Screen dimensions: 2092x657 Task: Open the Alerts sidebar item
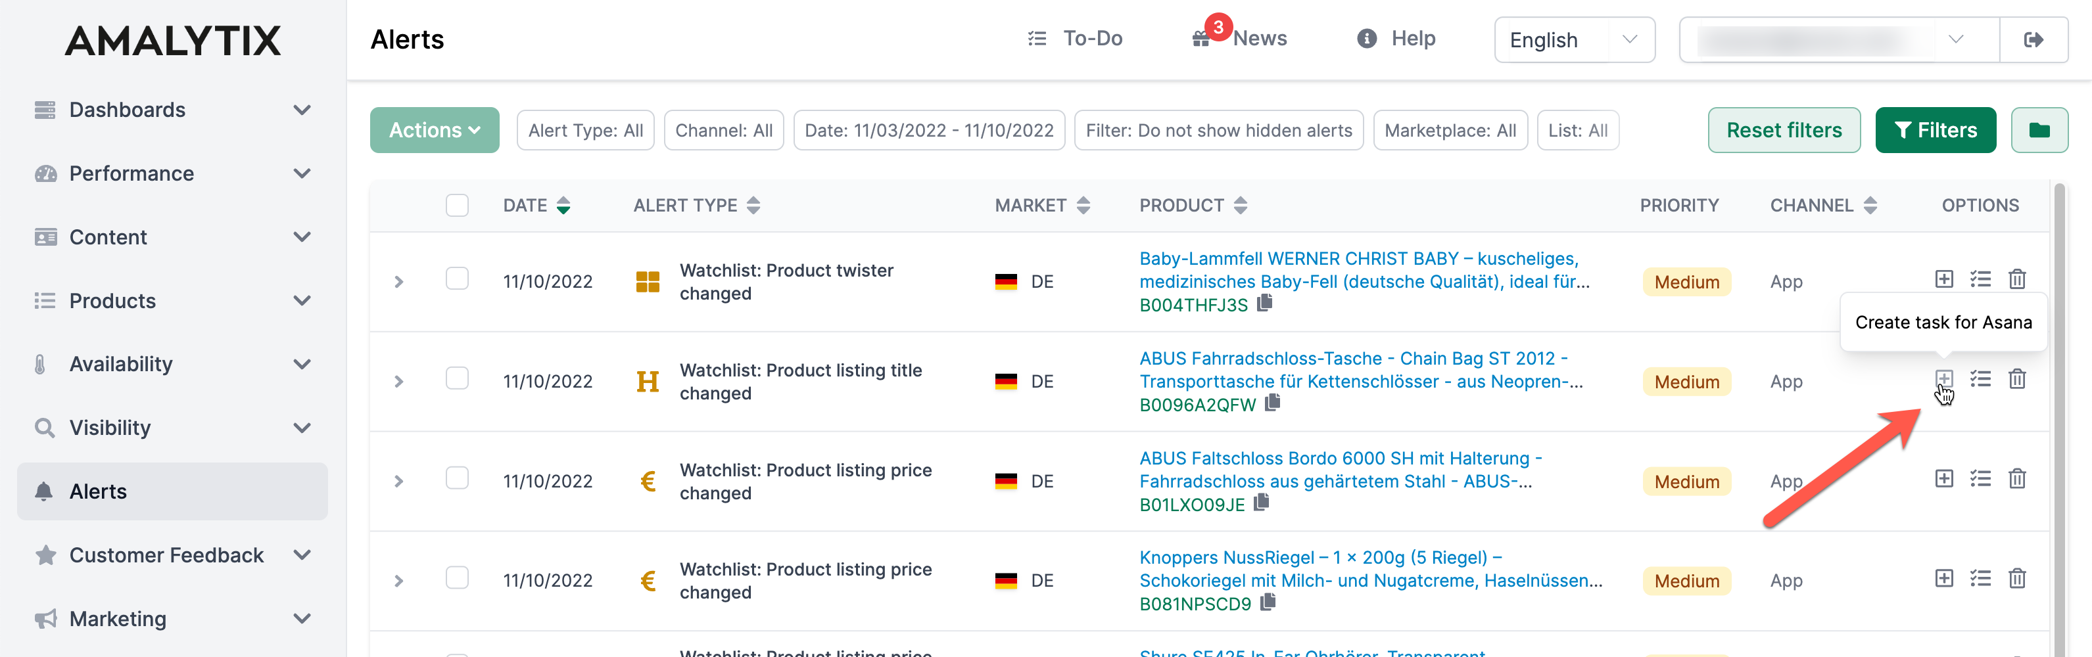pos(172,491)
